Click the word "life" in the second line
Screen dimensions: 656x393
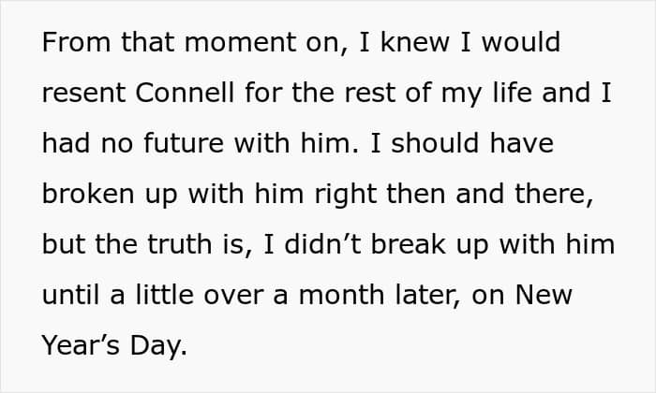(512, 93)
